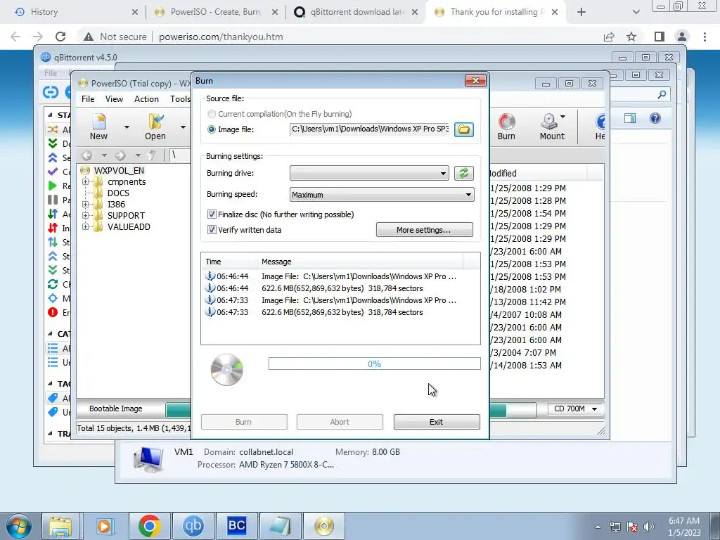Viewport: 720px width, 540px height.
Task: Click the Message column header in log
Action: click(x=360, y=262)
